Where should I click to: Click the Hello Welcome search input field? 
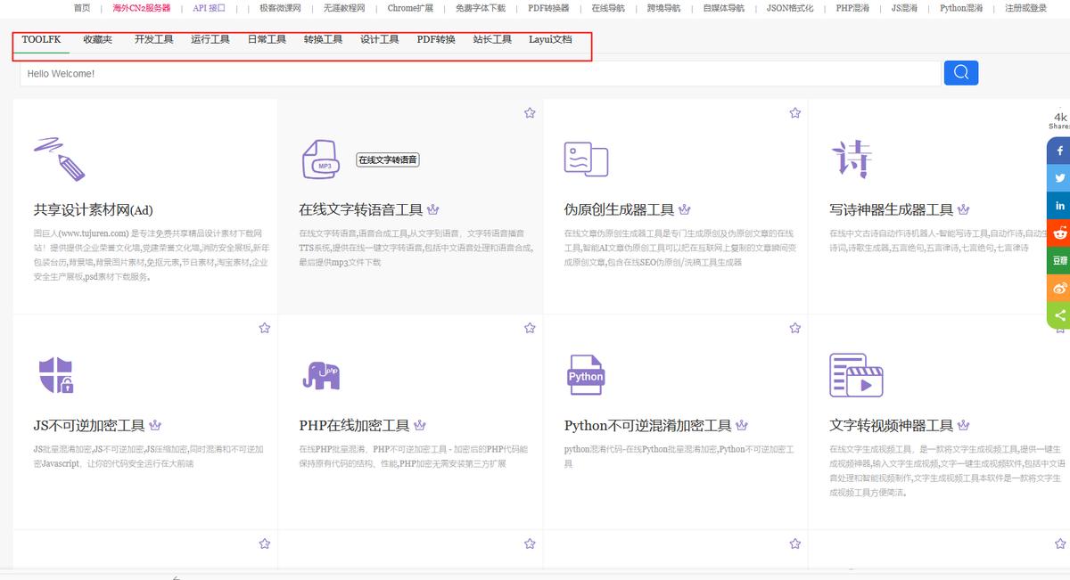coord(357,72)
